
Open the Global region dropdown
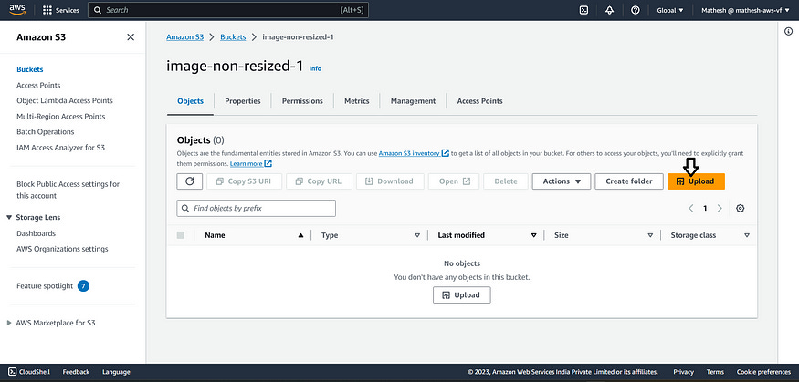click(x=670, y=10)
